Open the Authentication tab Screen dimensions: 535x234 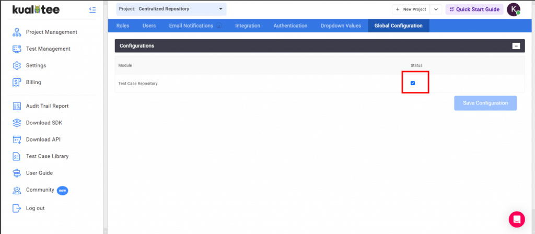click(x=290, y=26)
